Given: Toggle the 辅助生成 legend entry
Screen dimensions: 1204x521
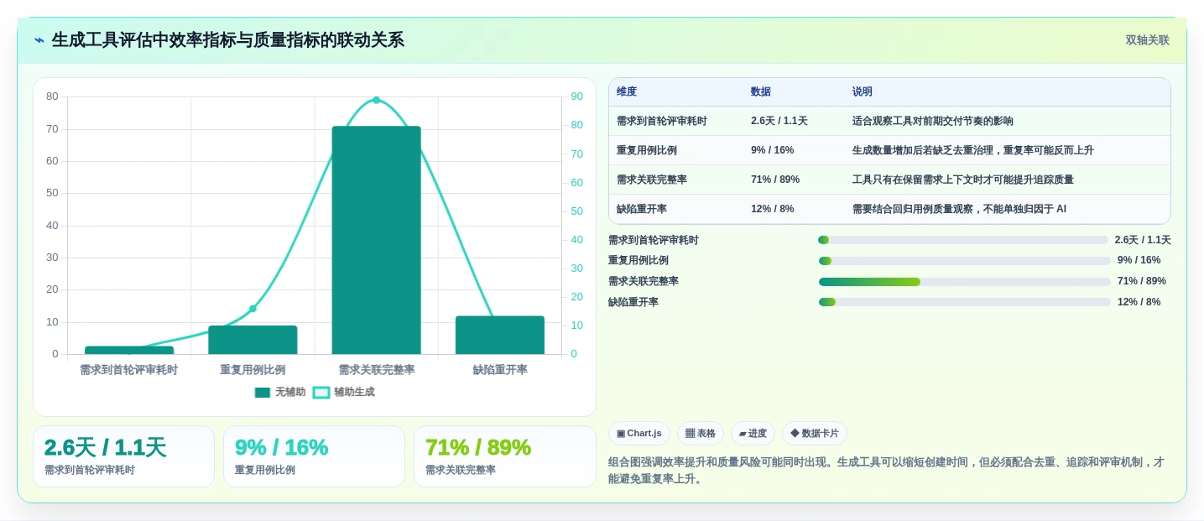Looking at the screenshot, I should [x=343, y=392].
